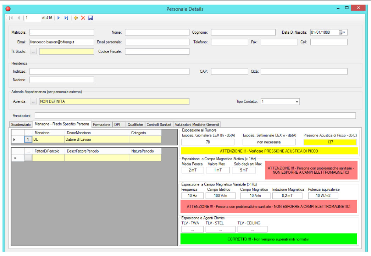Viewport: 371px width, 256px height.
Task: Switch to Scadenziario tab
Action: pyautogui.click(x=21, y=124)
